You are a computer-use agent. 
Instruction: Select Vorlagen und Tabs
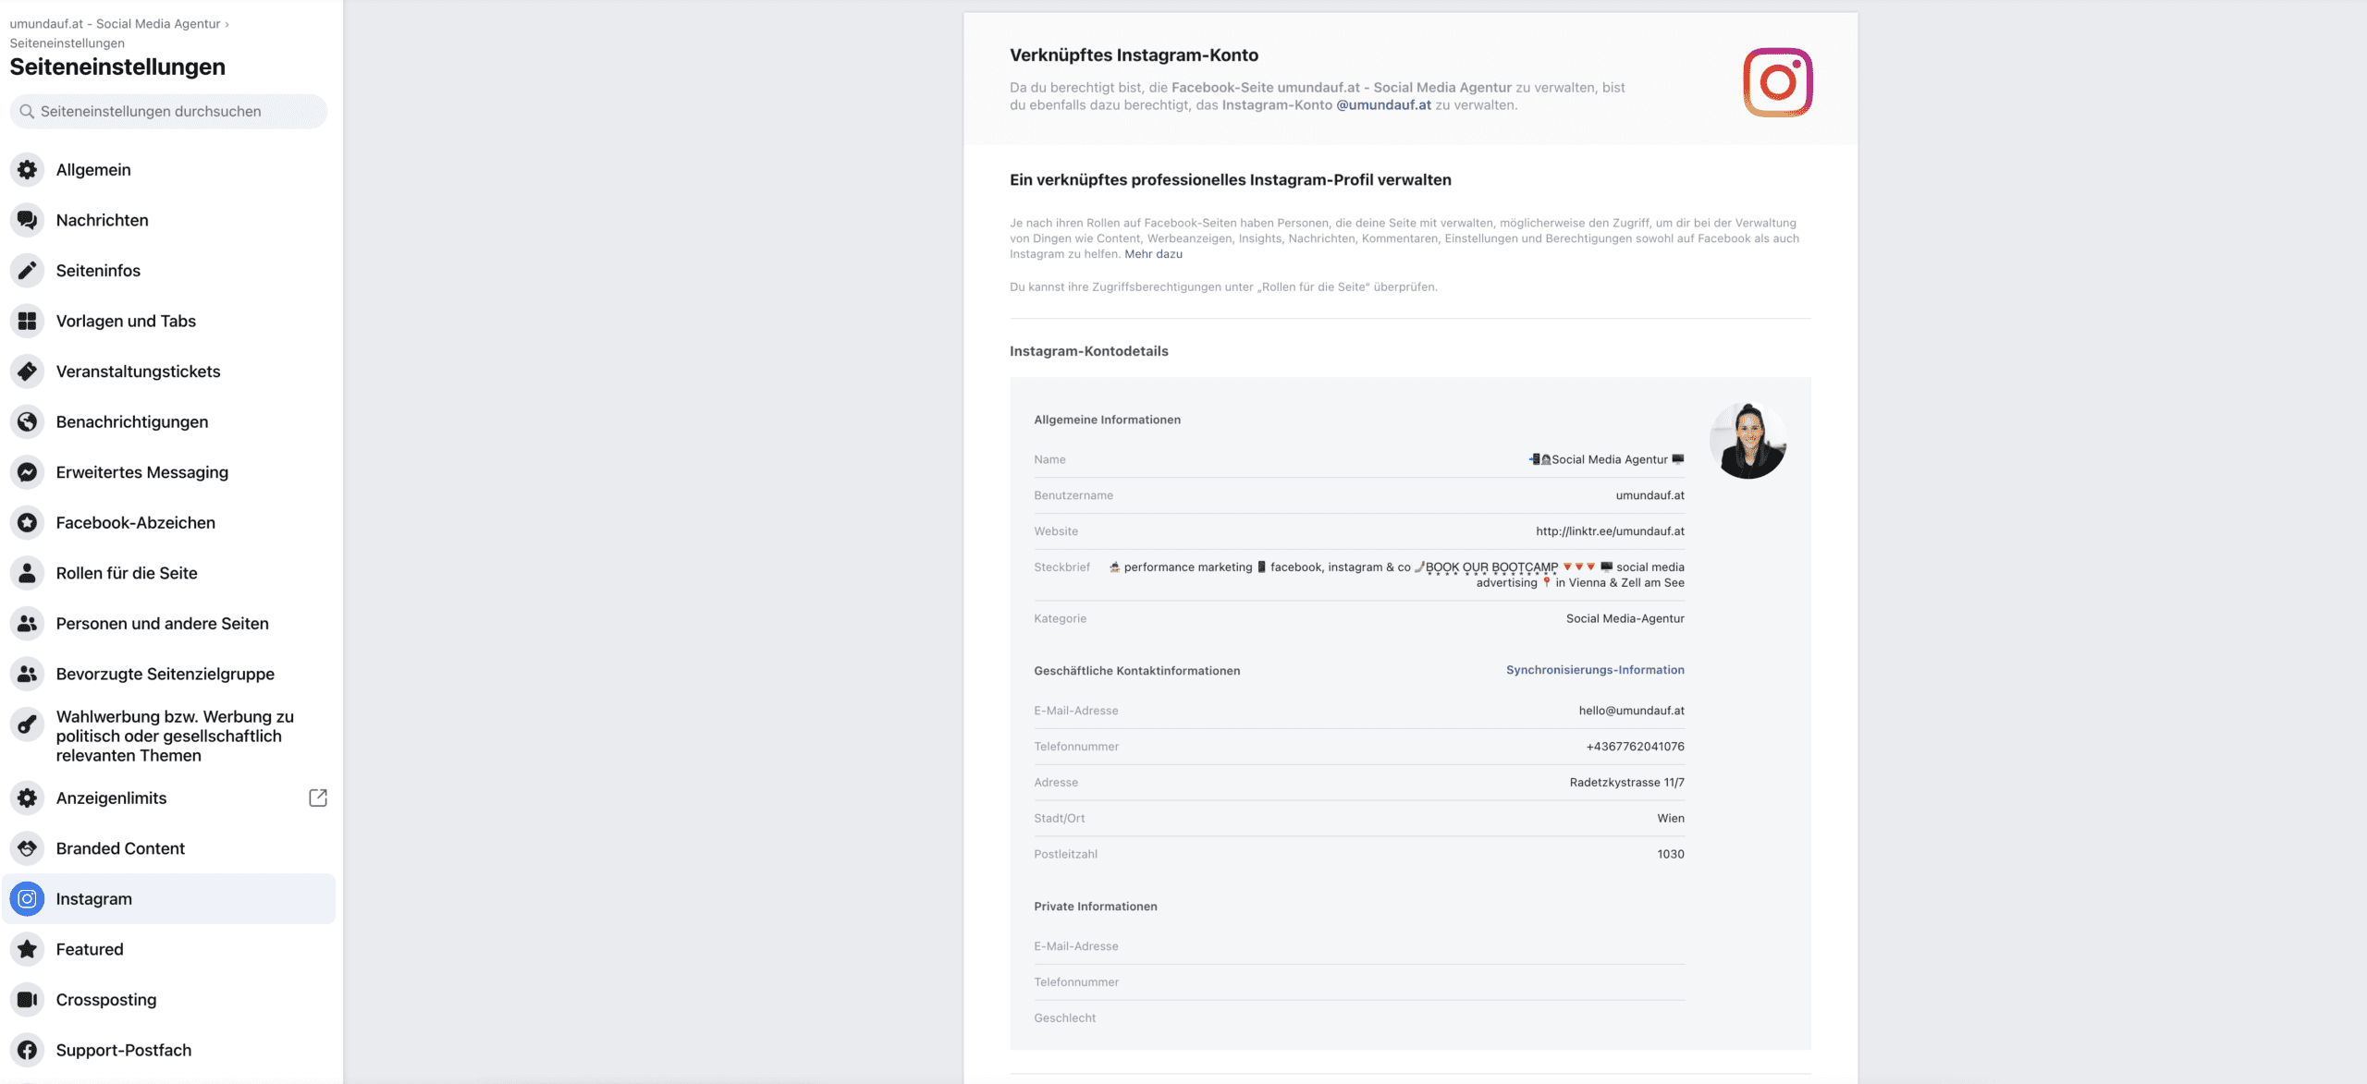(168, 321)
